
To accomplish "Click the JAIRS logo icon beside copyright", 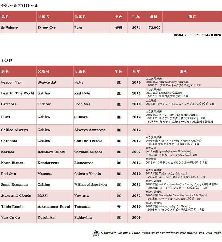I will click(x=96, y=233).
